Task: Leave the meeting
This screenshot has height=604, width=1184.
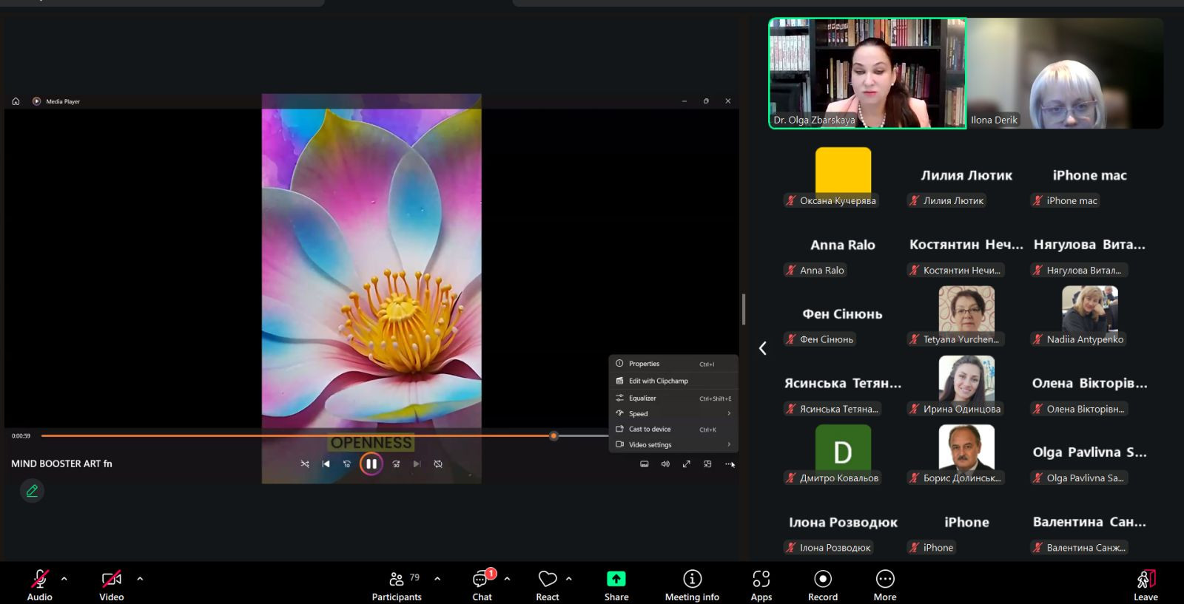Action: [1145, 580]
